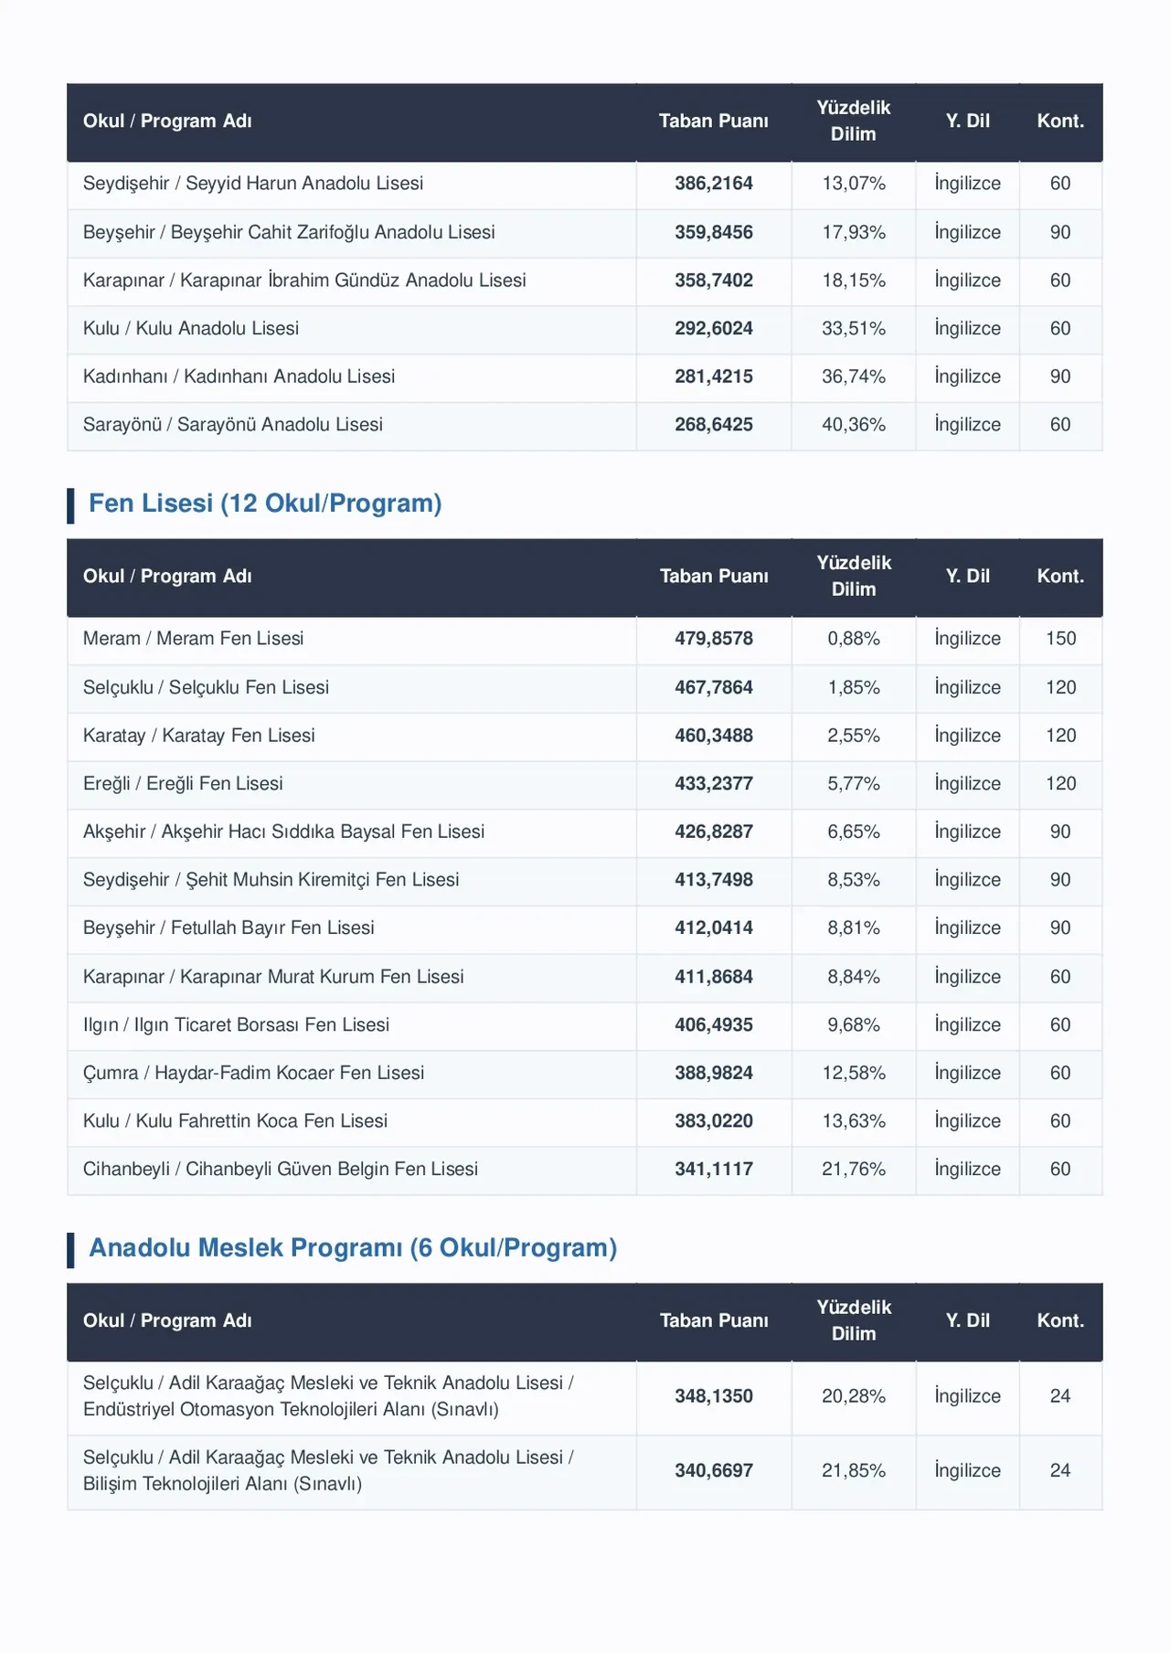Screen dimensions: 1170x1653
Task: Select the Bilişim Teknolojileri Alanı program row
Action: pos(585,1471)
